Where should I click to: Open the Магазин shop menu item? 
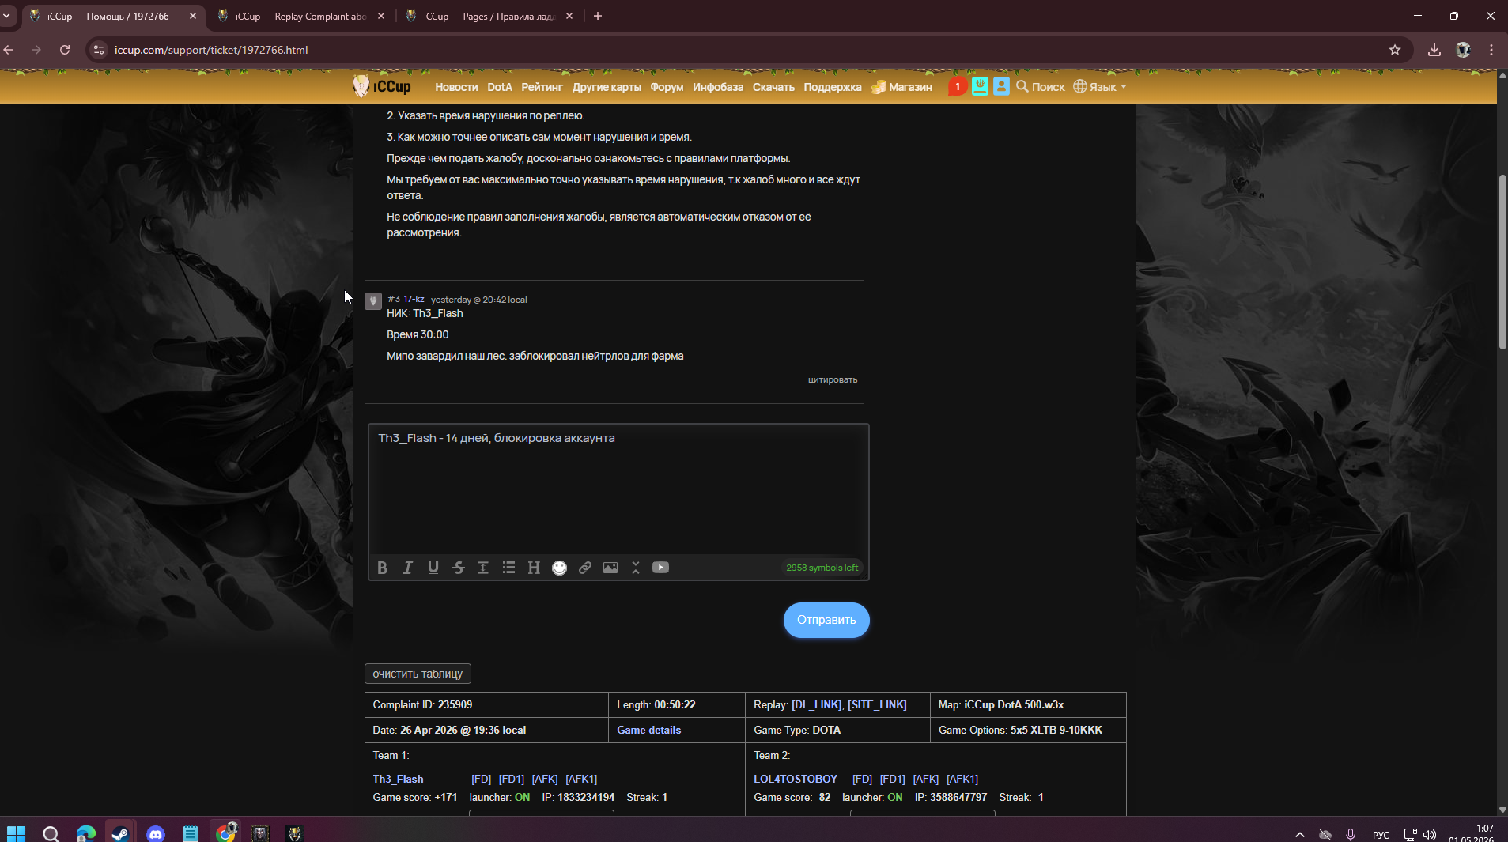902,87
